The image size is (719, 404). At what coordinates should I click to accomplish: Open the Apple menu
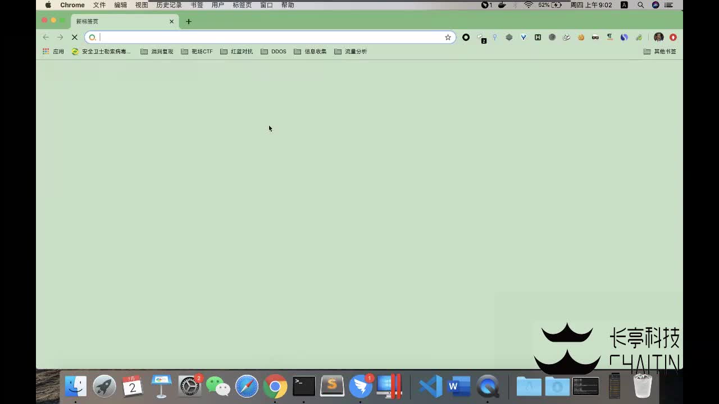click(48, 5)
